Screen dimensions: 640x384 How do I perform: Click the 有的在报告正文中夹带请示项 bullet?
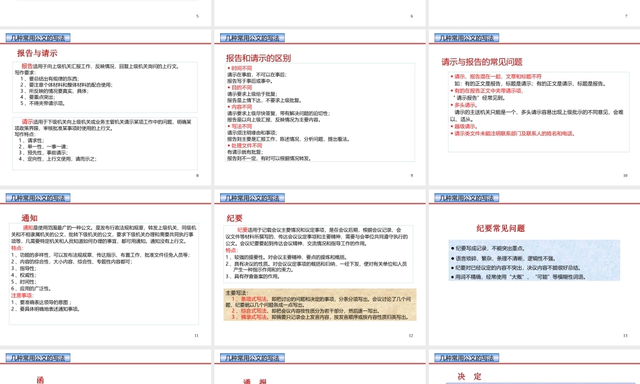point(486,91)
